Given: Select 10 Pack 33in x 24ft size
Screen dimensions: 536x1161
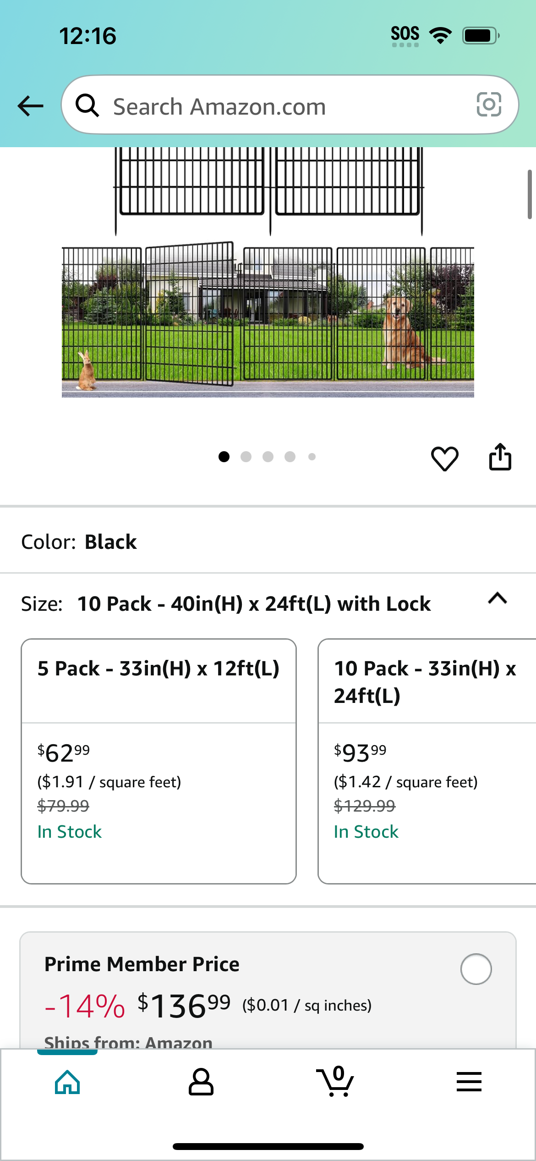Looking at the screenshot, I should tap(427, 761).
